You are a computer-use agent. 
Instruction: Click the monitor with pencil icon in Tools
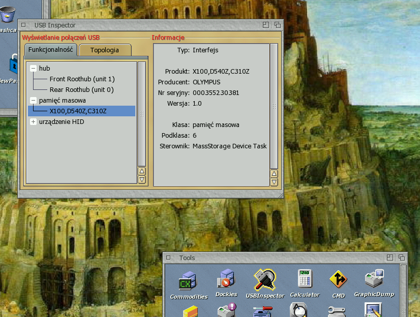coord(373,310)
